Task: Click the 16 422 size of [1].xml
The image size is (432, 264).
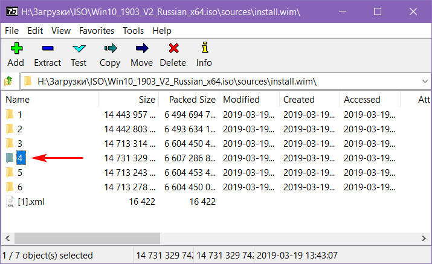Action: pyautogui.click(x=142, y=202)
